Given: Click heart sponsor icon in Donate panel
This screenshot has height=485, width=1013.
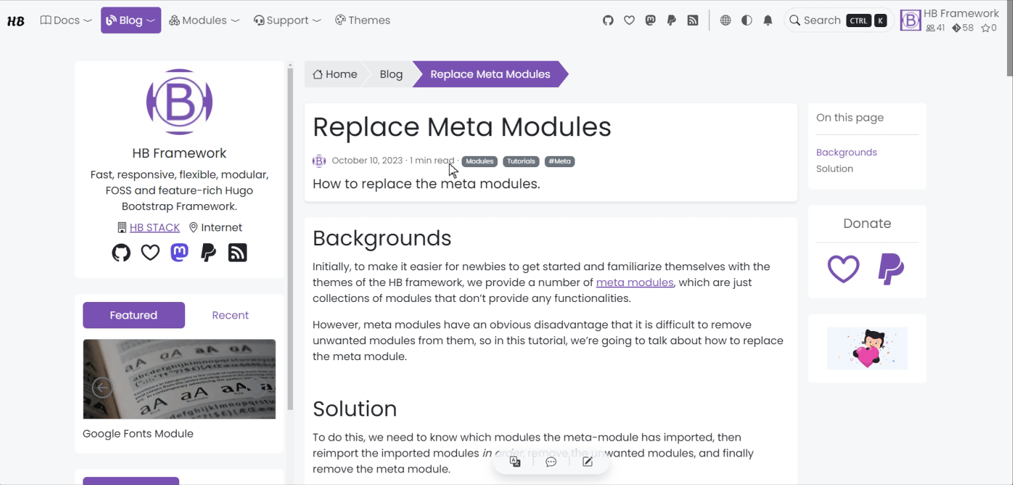Looking at the screenshot, I should coord(843,269).
